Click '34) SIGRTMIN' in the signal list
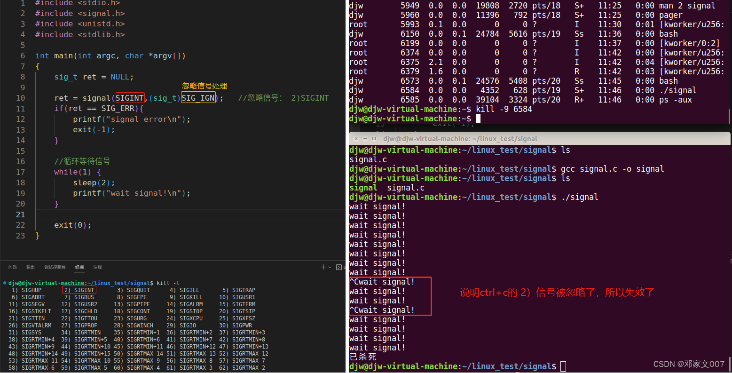Screen dimensions: 732x373 (x=81, y=333)
